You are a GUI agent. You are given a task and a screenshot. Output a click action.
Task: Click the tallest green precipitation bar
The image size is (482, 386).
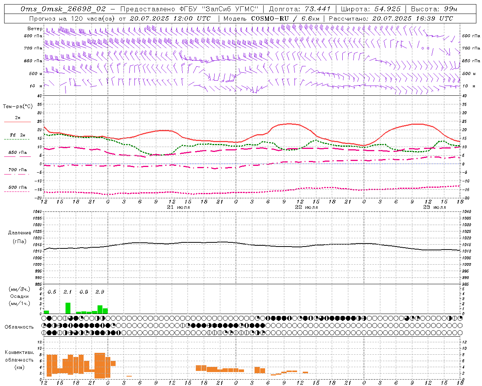click(68, 308)
